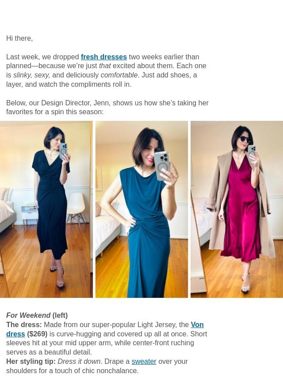
Task: Click the "For Weekend (left)" heading
Action: [x=37, y=315]
